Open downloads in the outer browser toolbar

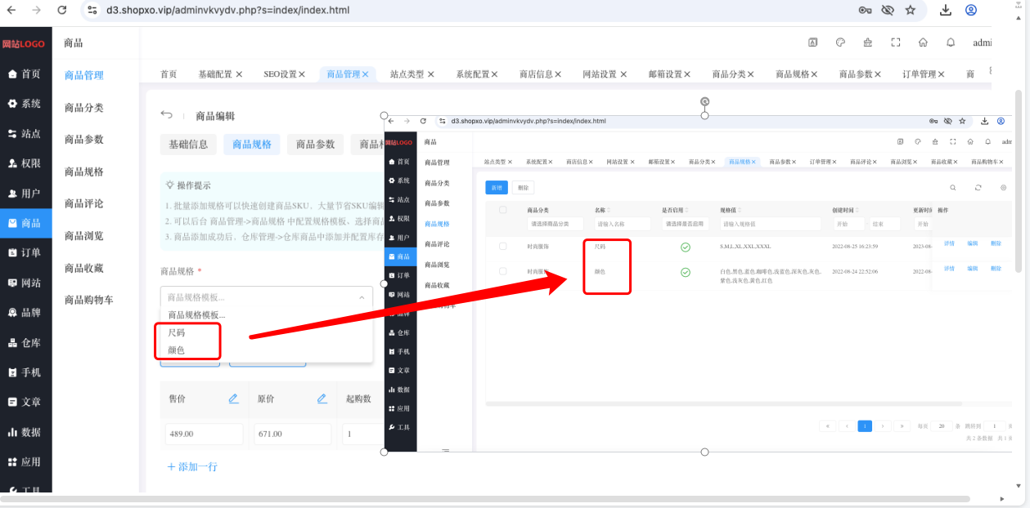(x=946, y=11)
